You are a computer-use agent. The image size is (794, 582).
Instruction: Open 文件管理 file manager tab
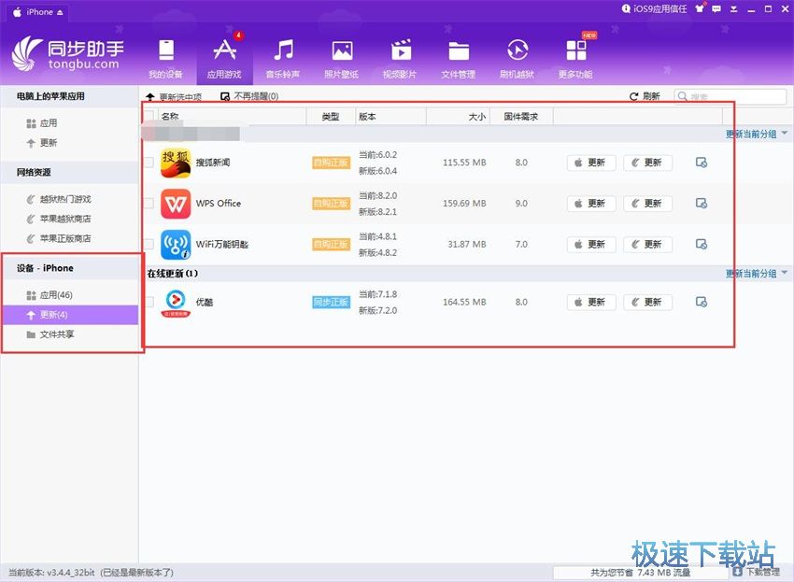point(459,59)
